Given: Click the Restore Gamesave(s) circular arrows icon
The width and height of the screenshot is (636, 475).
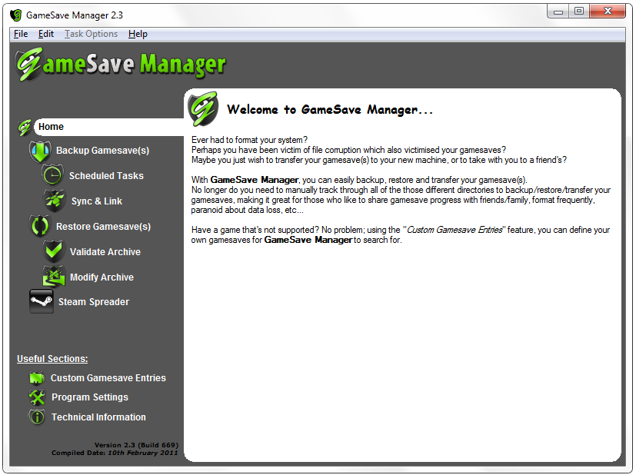Looking at the screenshot, I should click(x=40, y=226).
